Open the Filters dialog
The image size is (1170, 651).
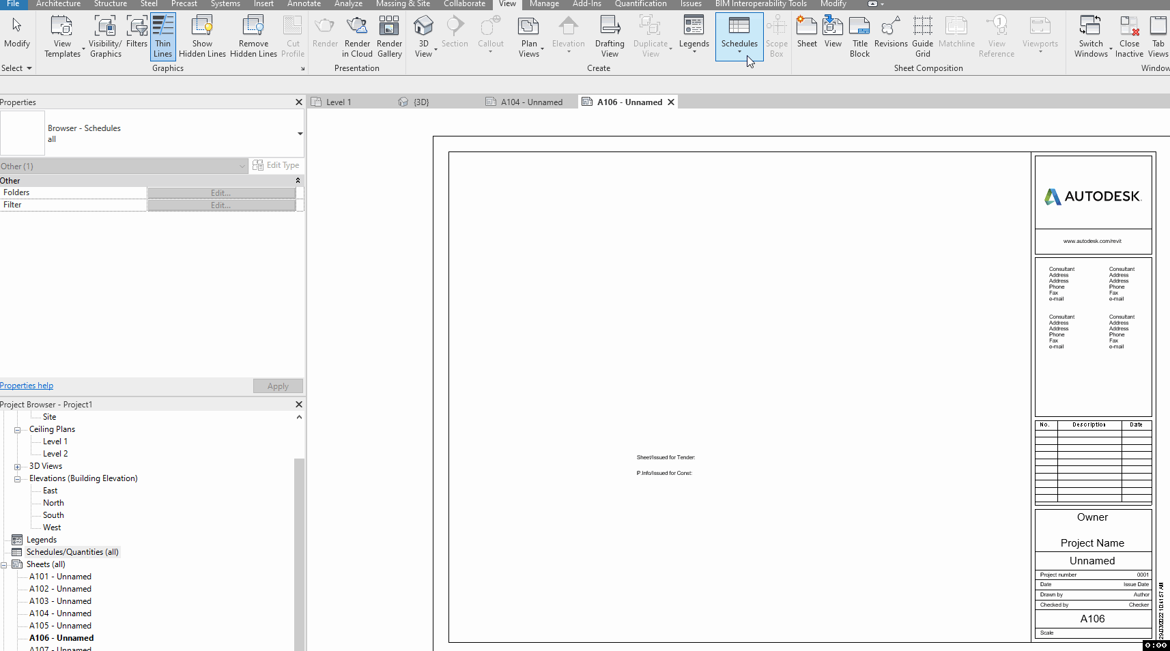tap(137, 33)
